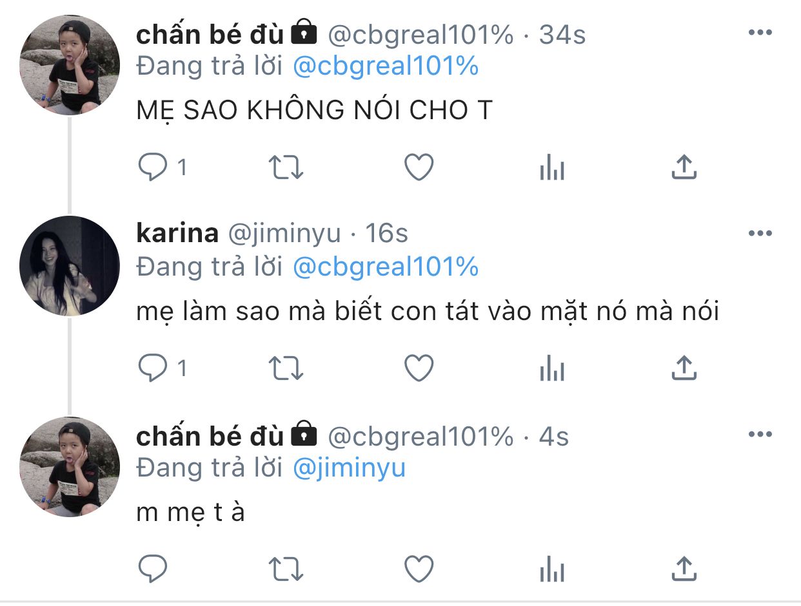Reply to karina's tweet
801x606 pixels.
(153, 368)
